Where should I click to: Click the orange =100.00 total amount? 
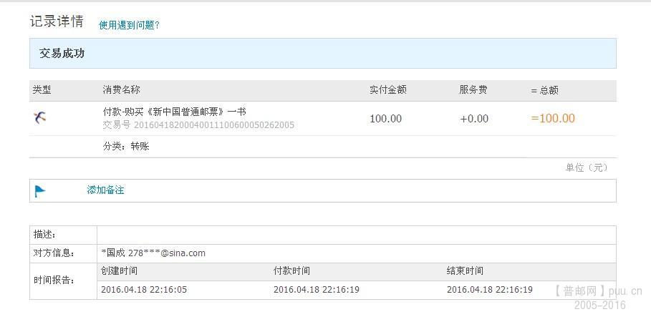[552, 119]
